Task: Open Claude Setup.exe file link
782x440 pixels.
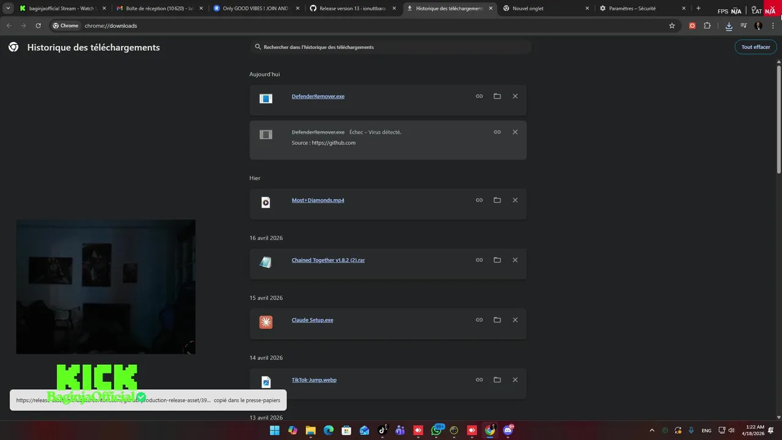Action: pyautogui.click(x=312, y=320)
